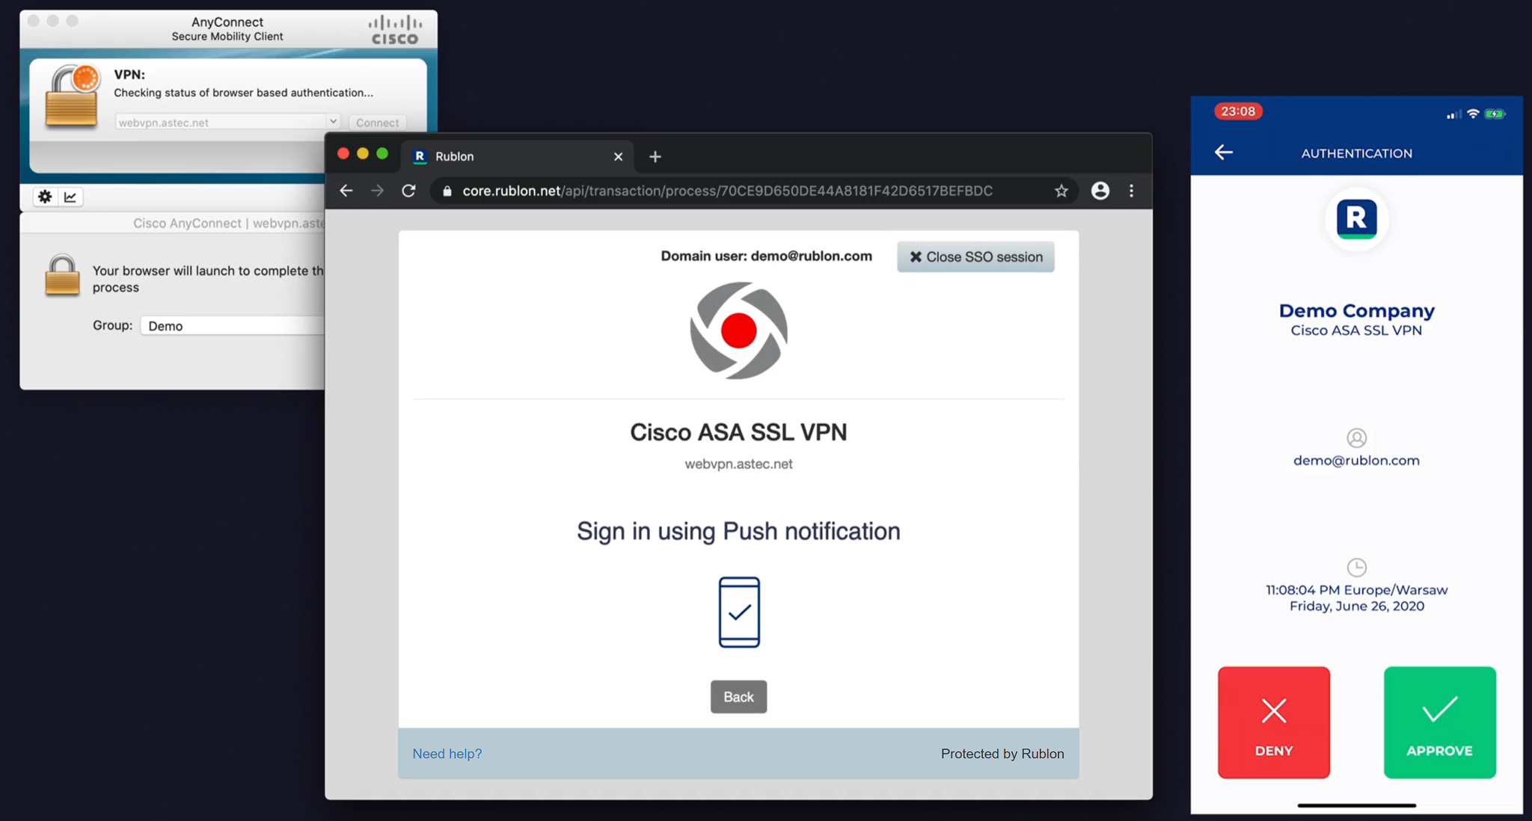Tap the red DENY button
Image resolution: width=1532 pixels, height=821 pixels.
(x=1273, y=722)
